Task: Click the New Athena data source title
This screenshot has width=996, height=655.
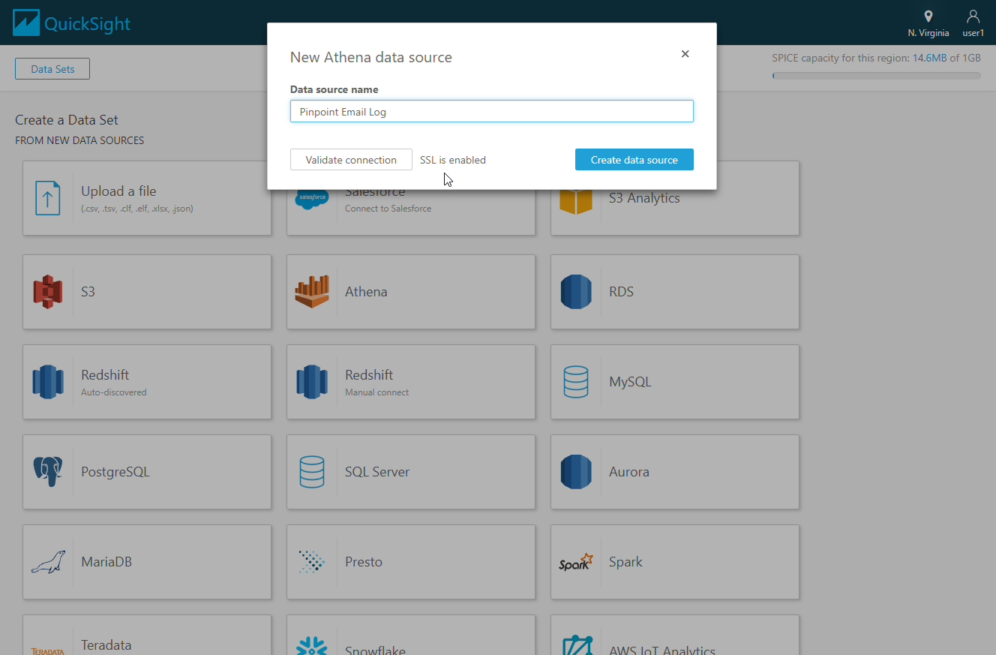Action: click(x=371, y=57)
